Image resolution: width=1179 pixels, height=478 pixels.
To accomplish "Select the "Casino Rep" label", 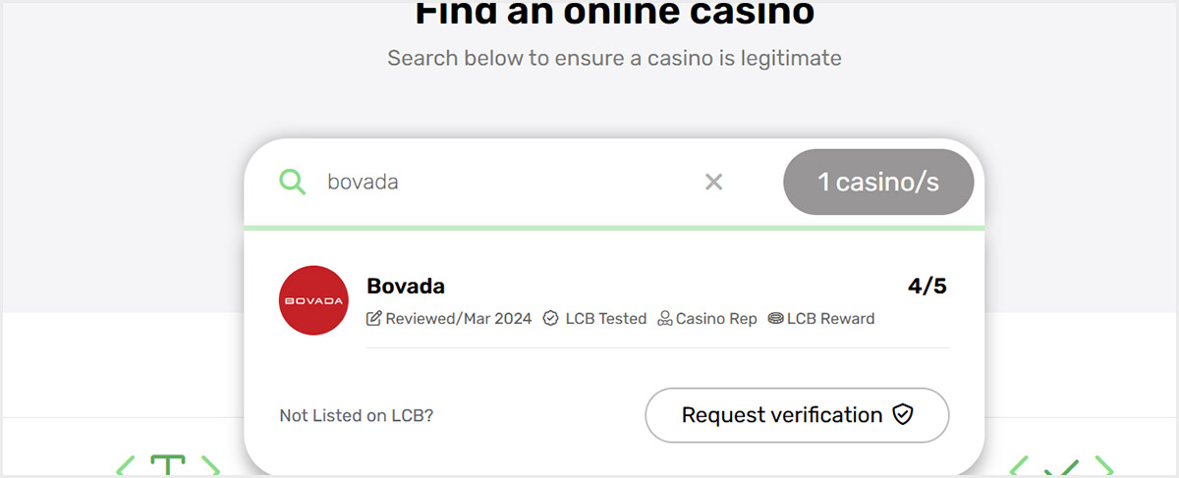I will click(716, 318).
